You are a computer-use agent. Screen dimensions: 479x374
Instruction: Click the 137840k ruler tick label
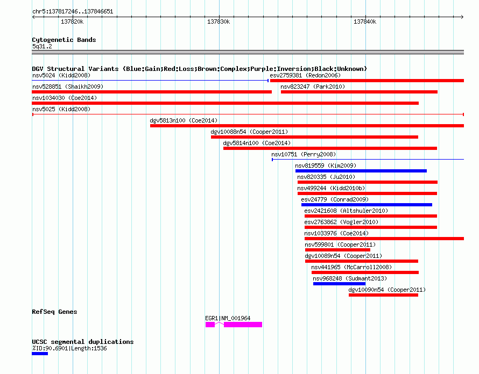click(365, 21)
